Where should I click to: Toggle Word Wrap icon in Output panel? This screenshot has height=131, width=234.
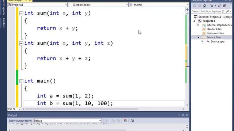132,120
